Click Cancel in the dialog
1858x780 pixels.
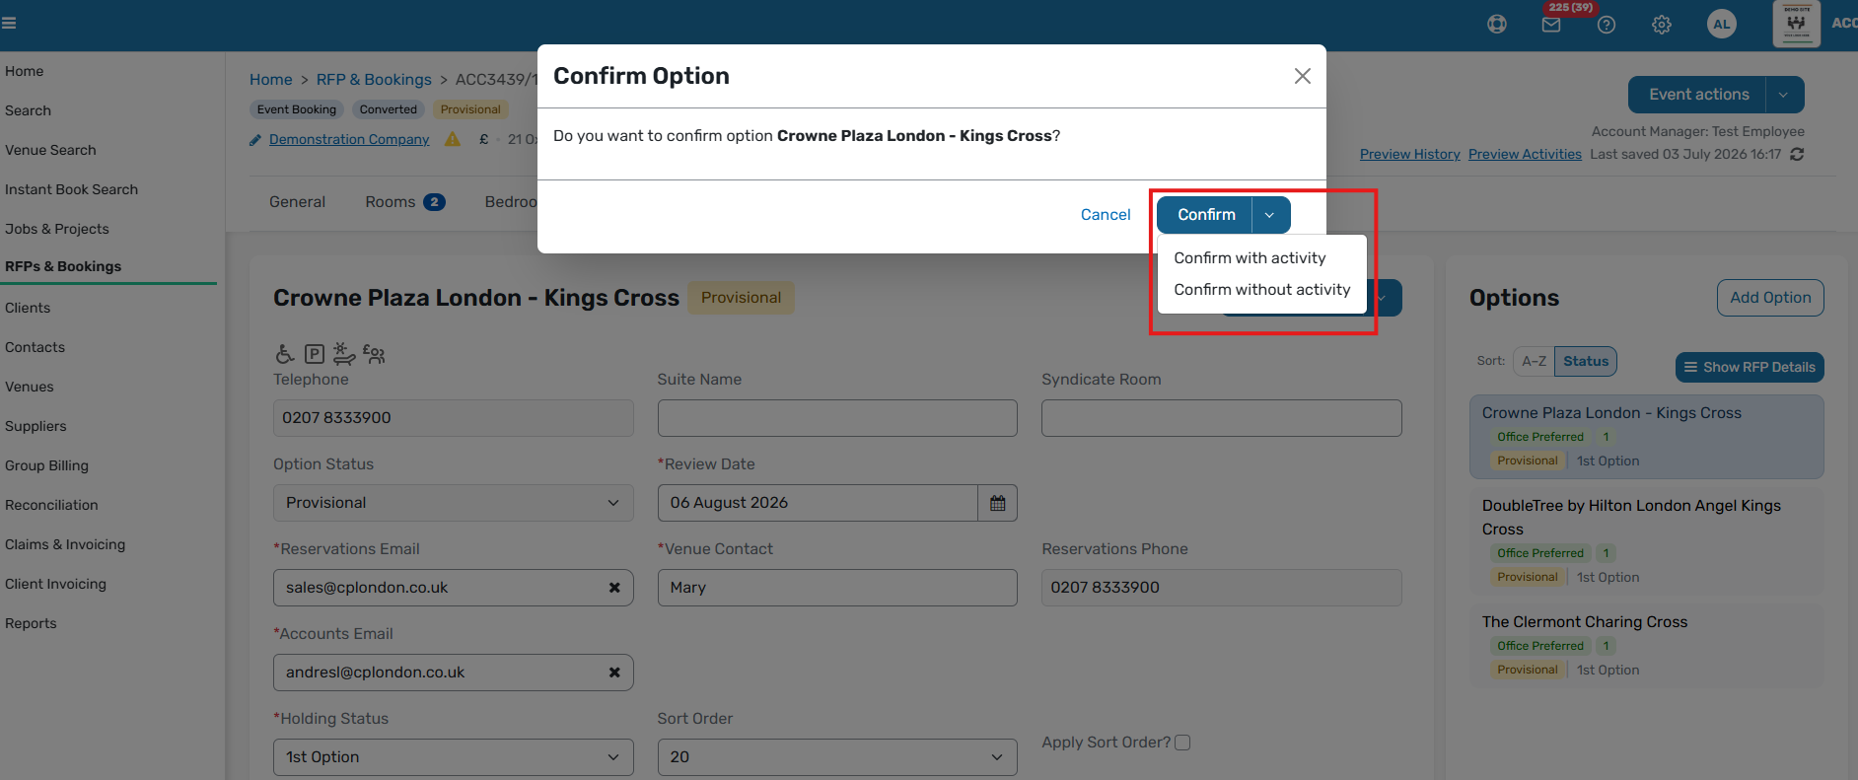click(x=1106, y=215)
